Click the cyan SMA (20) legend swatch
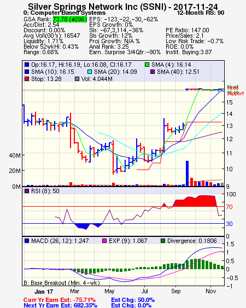The width and height of the screenshot is (246, 308). click(89, 72)
